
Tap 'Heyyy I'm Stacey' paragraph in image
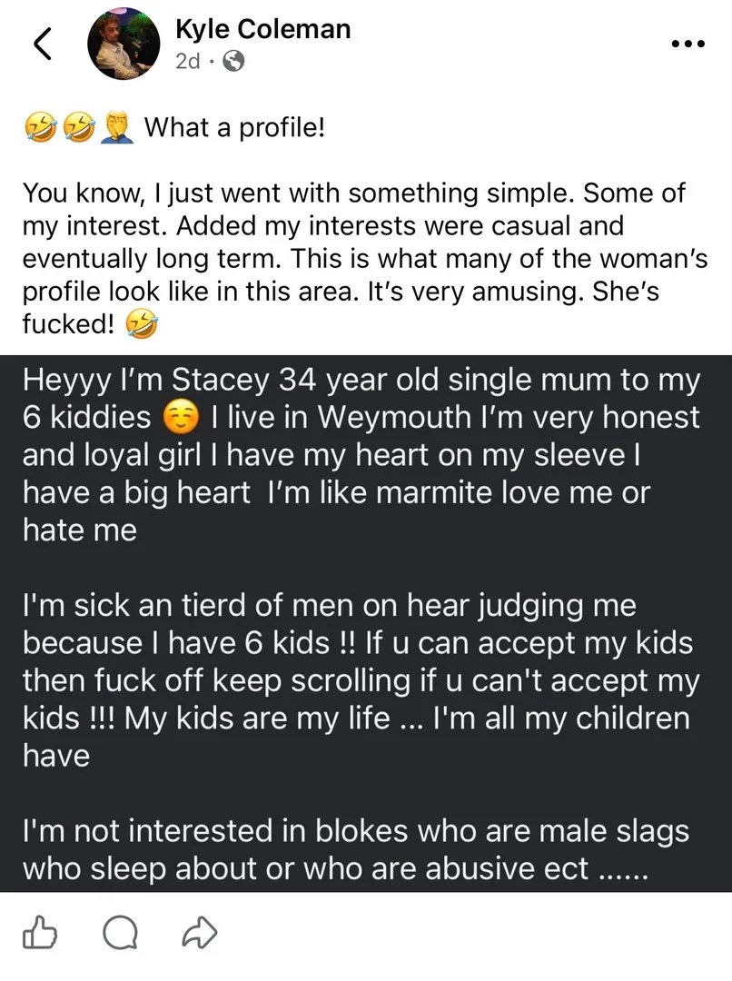click(x=361, y=455)
